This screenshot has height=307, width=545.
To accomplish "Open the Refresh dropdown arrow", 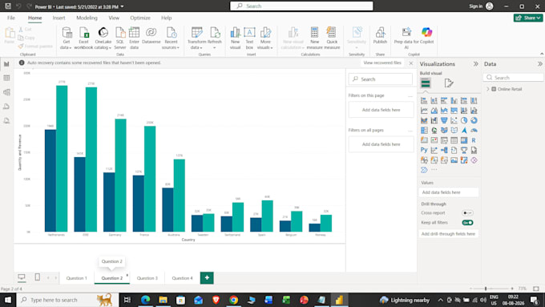I will 215,47.
